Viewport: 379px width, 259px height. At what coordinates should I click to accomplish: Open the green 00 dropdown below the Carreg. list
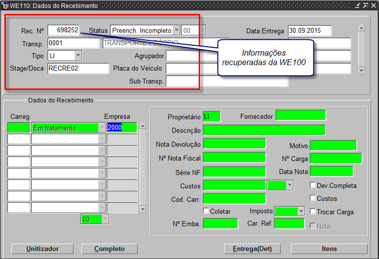pyautogui.click(x=105, y=219)
